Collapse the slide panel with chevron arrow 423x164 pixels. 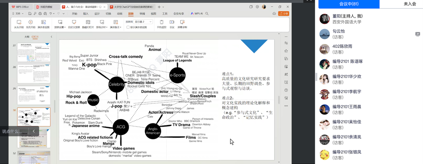[51, 37]
